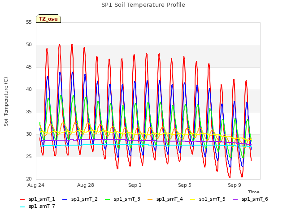Image resolution: width=287 pixels, height=215 pixels.
Task: Click the 25 y-axis tick label
Action: click(x=29, y=157)
